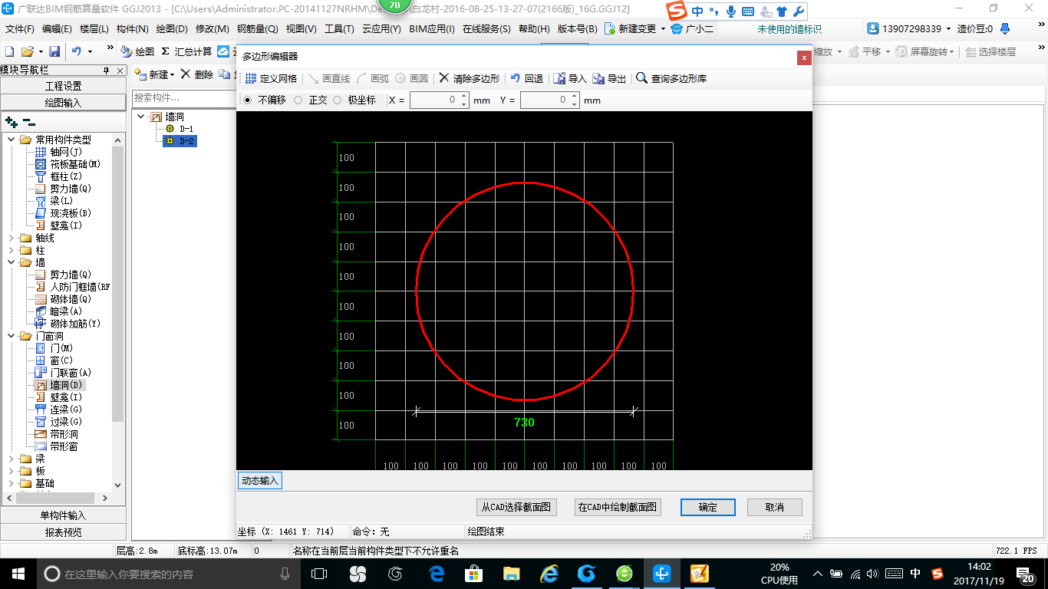This screenshot has height=589, width=1048.
Task: Click the Windows Start button
Action: (x=18, y=574)
